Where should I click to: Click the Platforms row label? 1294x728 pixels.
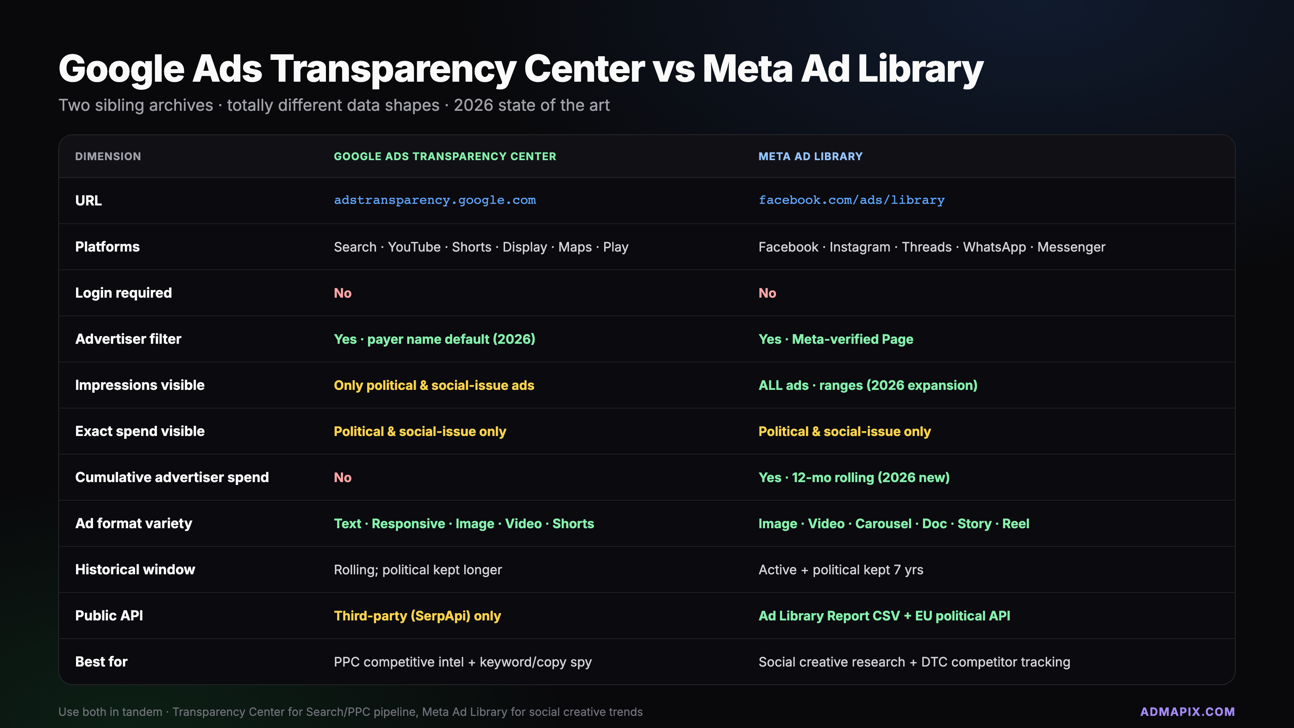click(x=108, y=247)
